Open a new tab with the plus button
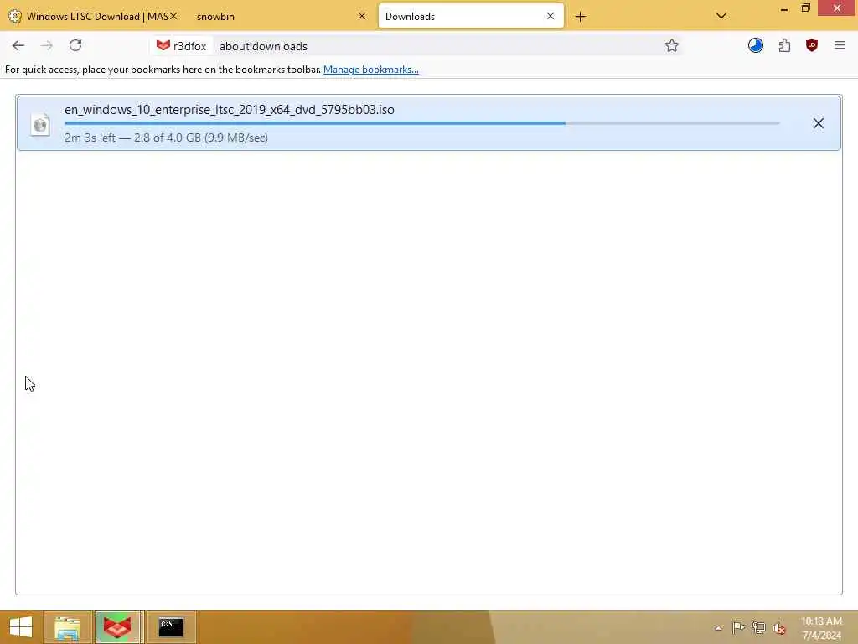 point(580,17)
